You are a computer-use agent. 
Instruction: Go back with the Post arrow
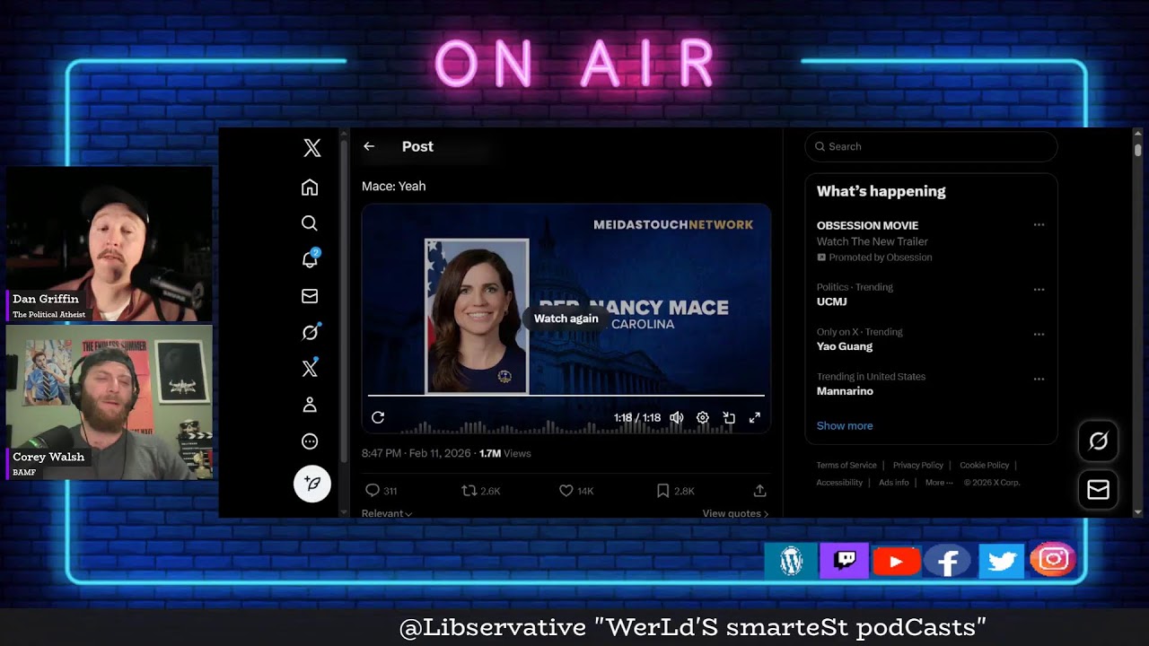(369, 146)
